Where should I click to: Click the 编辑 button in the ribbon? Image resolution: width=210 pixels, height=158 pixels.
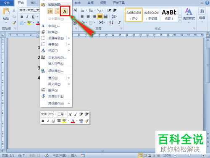coord(202,15)
